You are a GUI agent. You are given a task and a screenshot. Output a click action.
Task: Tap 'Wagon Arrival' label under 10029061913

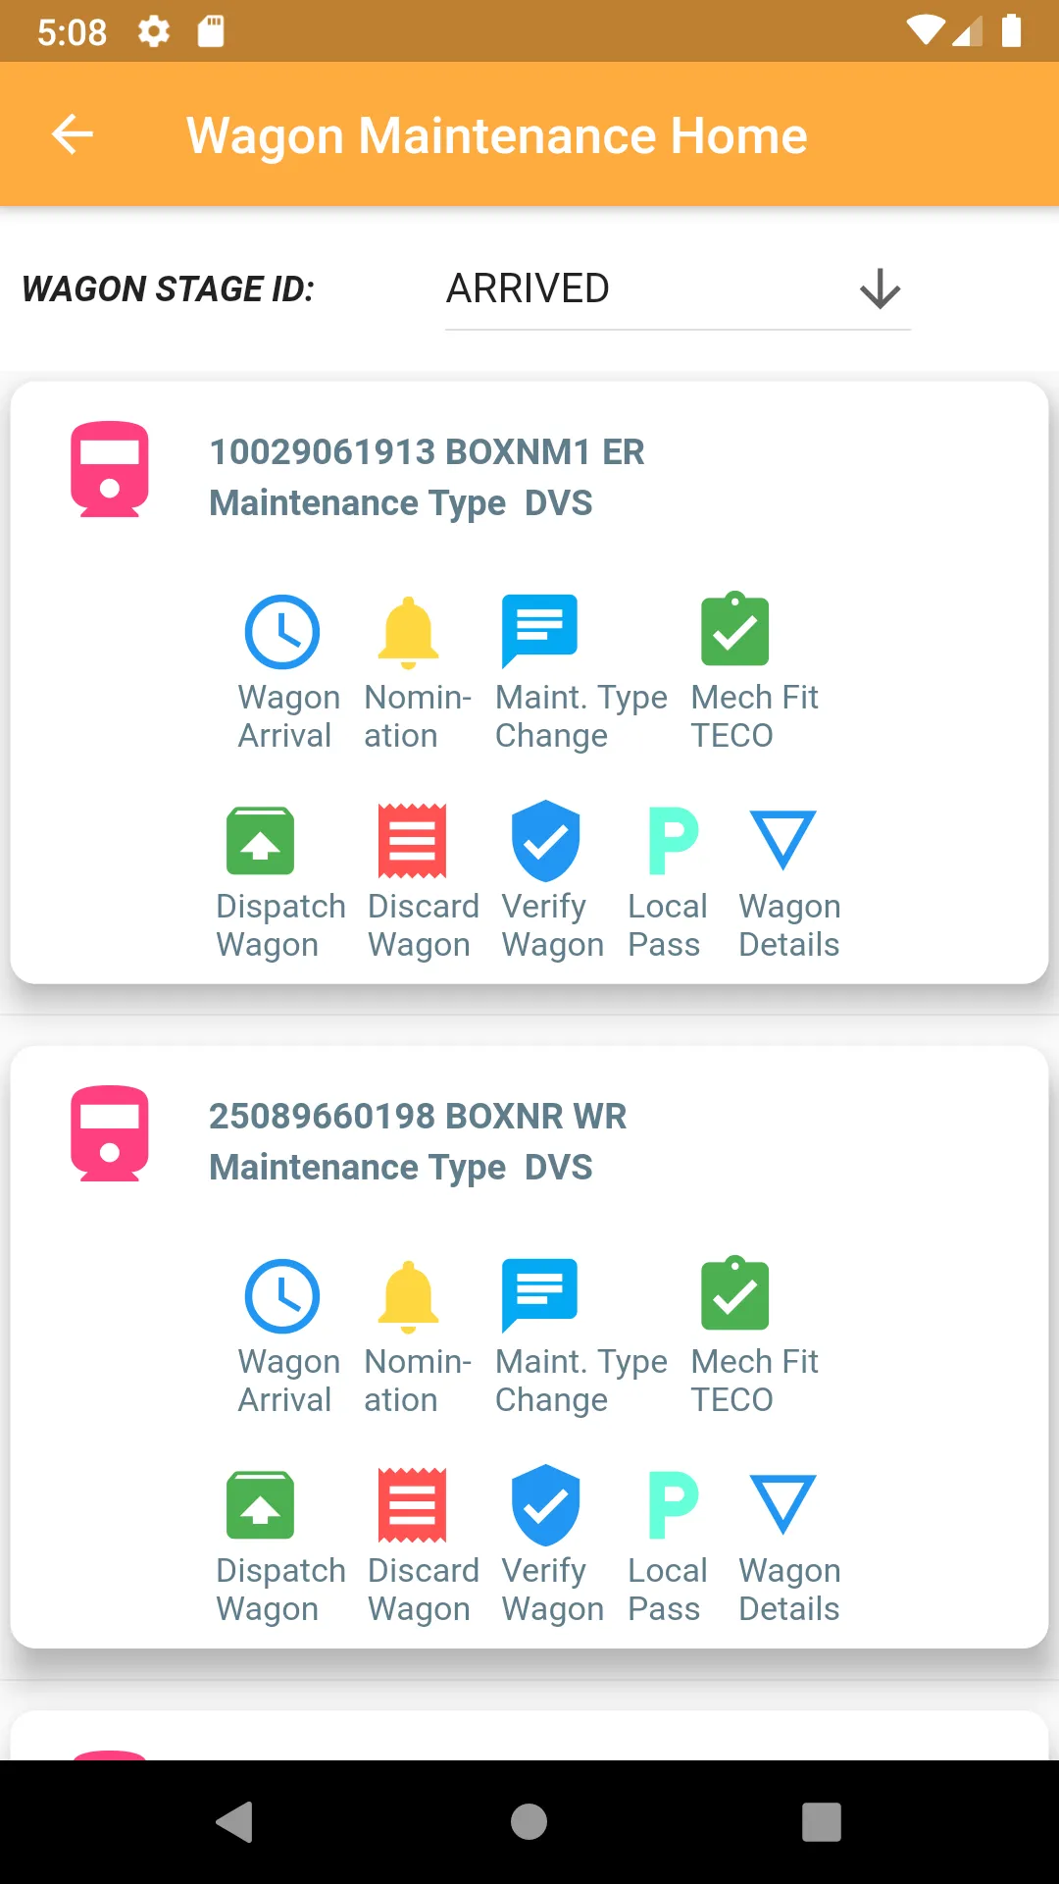pos(289,716)
